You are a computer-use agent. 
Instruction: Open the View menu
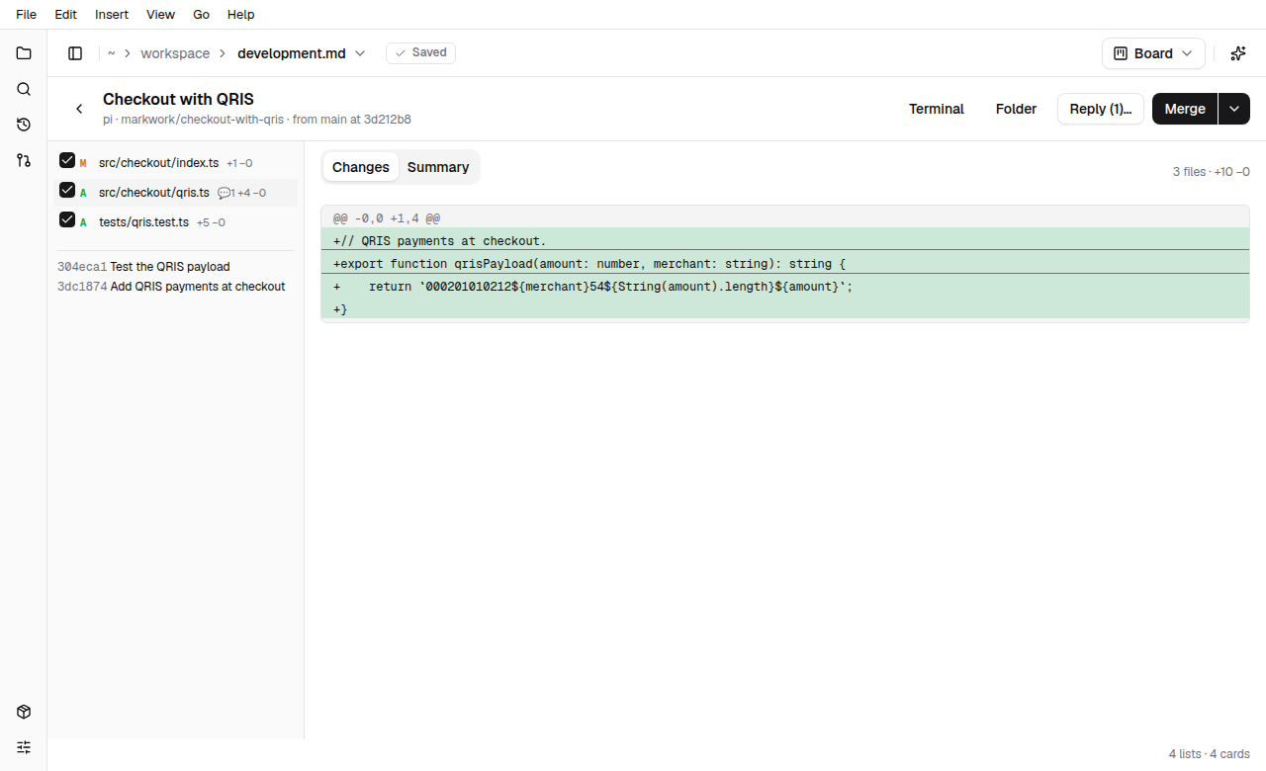(160, 15)
